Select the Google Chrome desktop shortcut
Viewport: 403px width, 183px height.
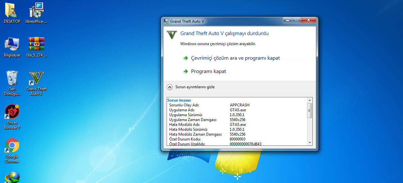(12, 150)
